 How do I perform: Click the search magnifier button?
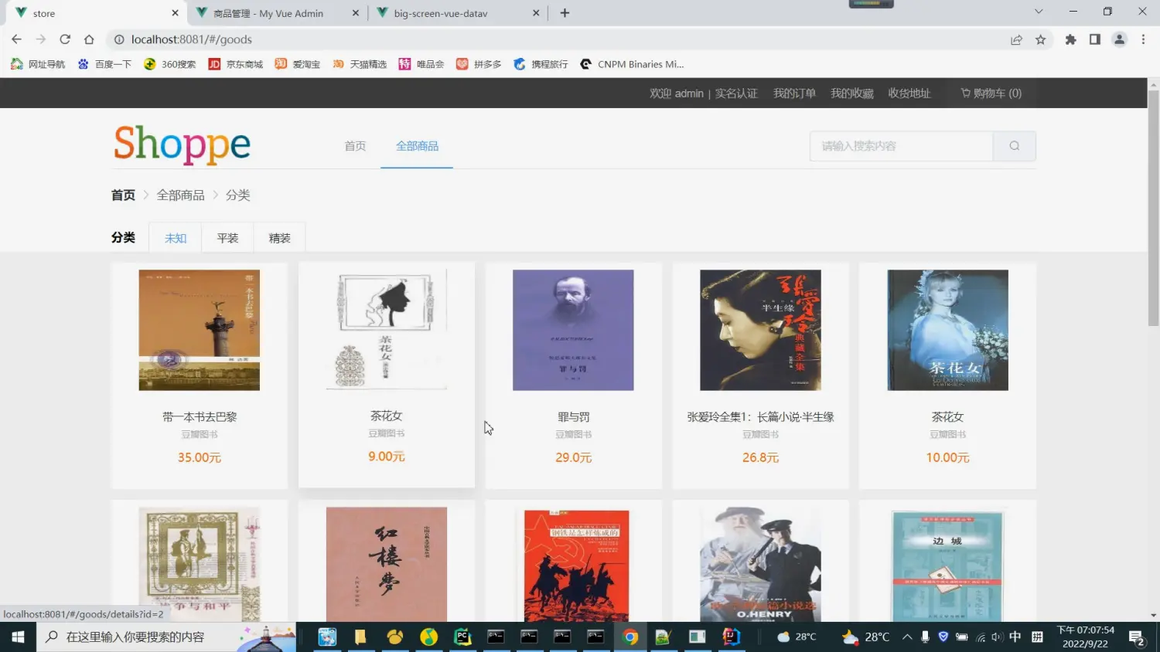(x=1014, y=146)
